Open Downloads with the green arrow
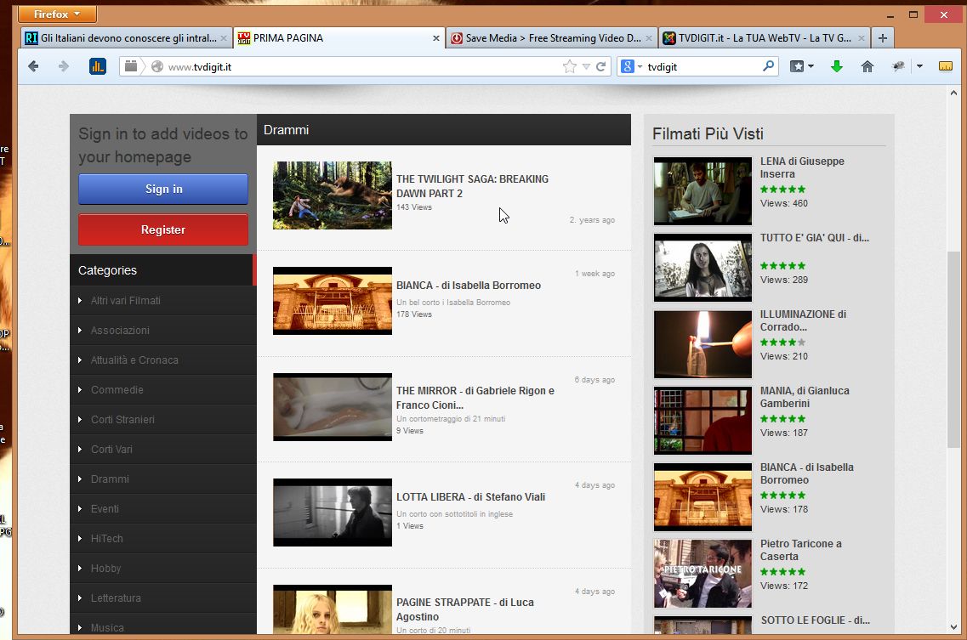Screen dimensions: 967x640 tap(836, 66)
